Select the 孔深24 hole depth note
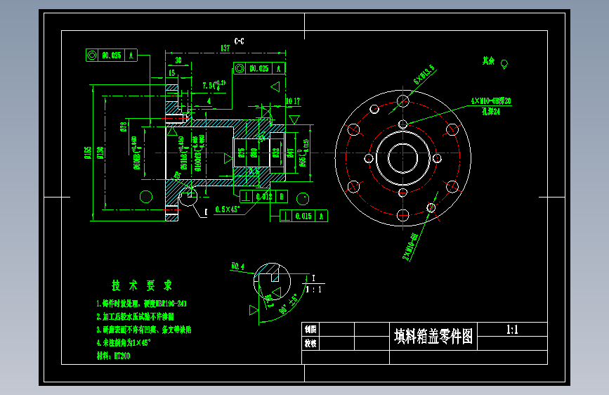609x395 pixels. [x=491, y=112]
